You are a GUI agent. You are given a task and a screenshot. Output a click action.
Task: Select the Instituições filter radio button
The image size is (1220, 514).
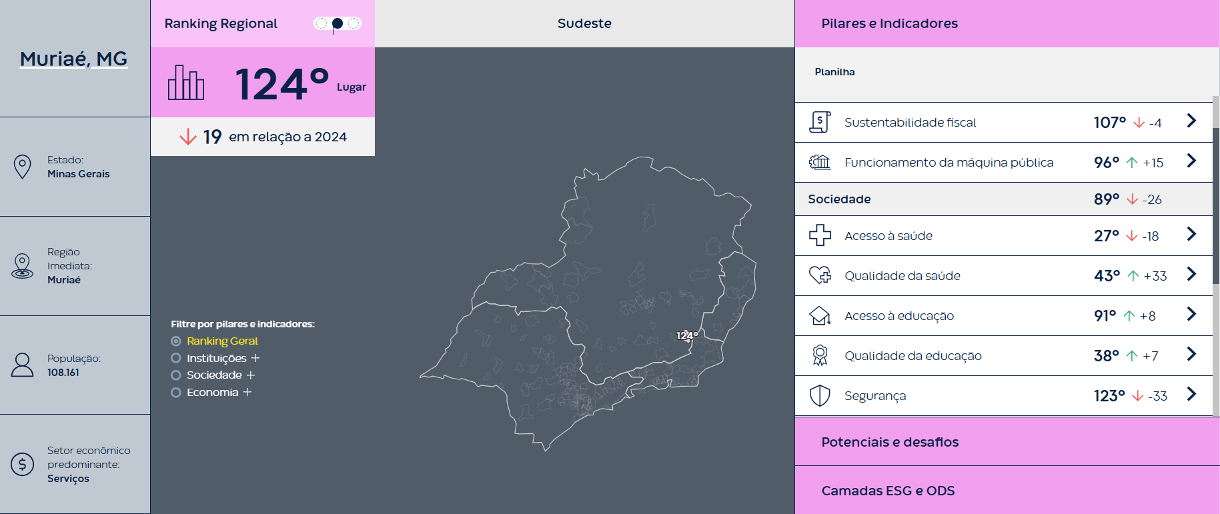176,358
